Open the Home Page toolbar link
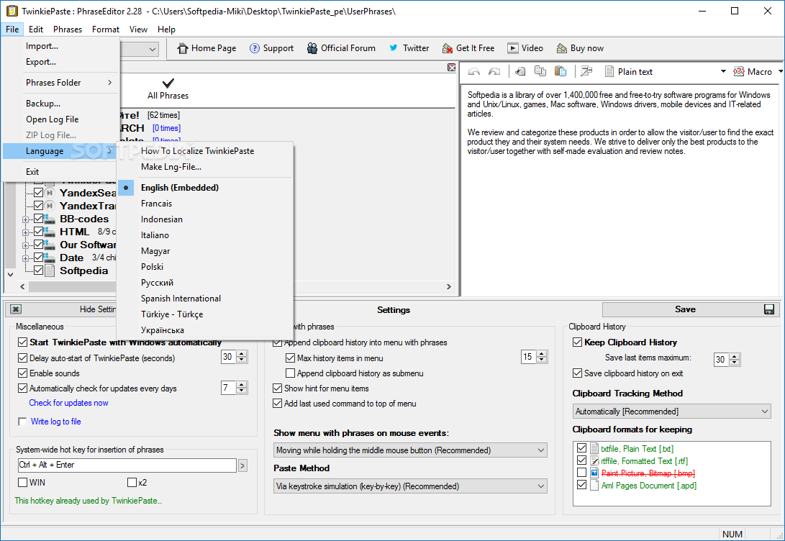Image resolution: width=785 pixels, height=541 pixels. [207, 48]
